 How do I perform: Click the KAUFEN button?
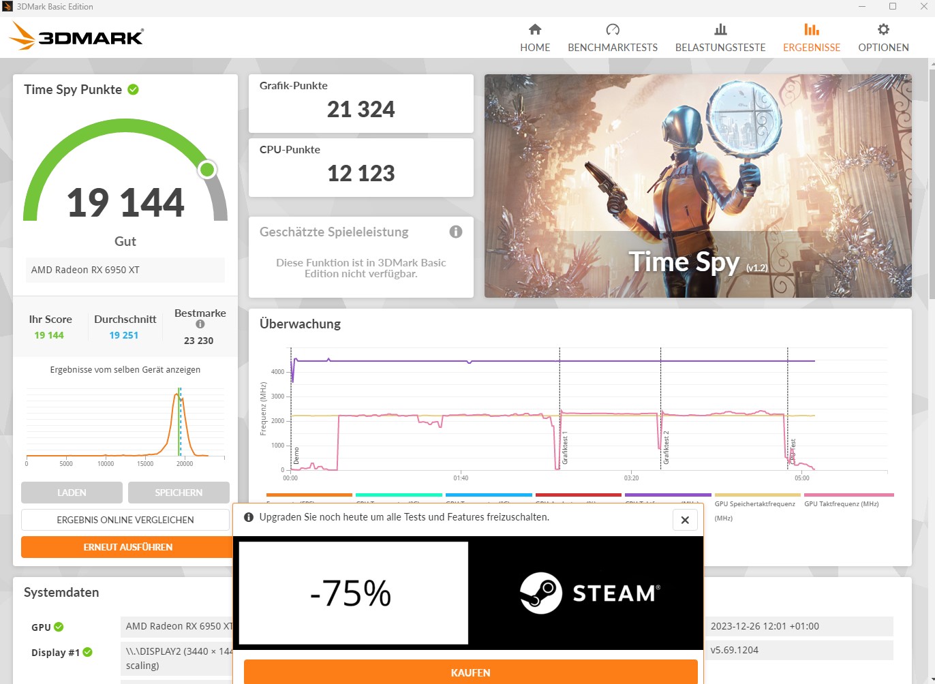[470, 672]
